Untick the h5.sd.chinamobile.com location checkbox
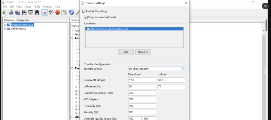271x120 pixels. pos(88,29)
